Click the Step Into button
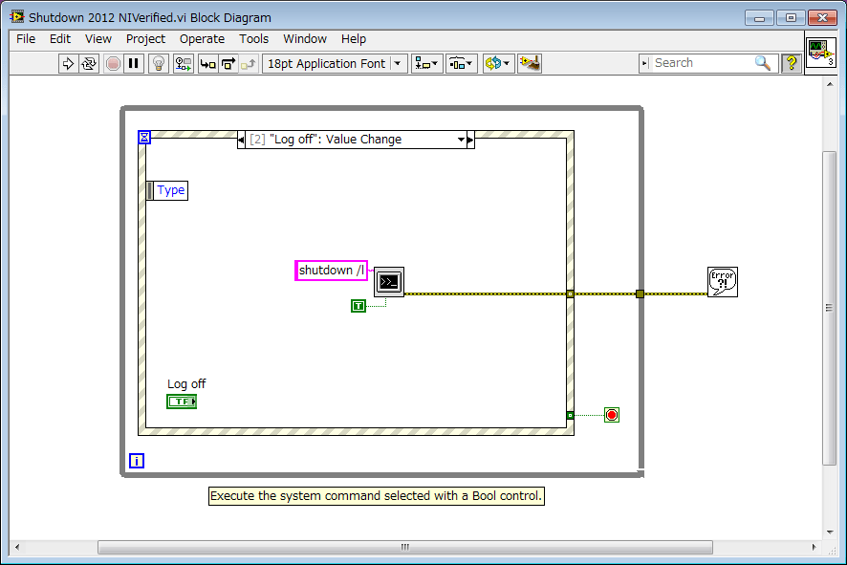 [208, 64]
